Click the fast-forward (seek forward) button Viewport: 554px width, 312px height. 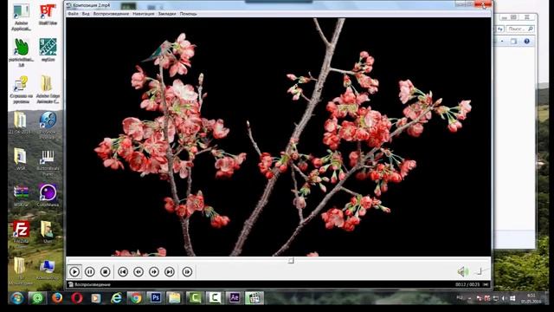[x=154, y=271]
